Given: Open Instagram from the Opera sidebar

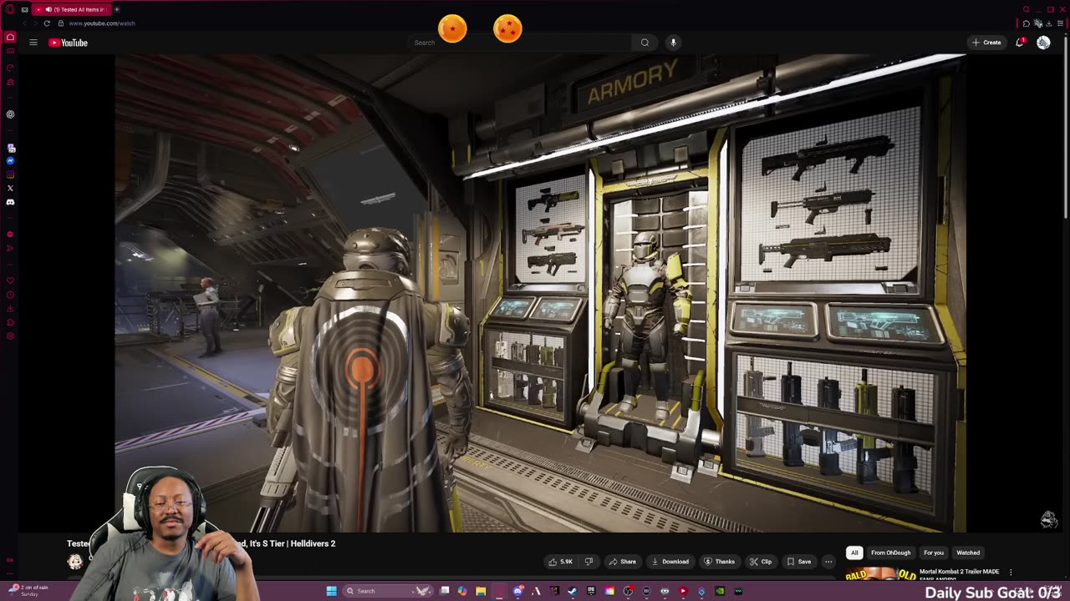Looking at the screenshot, I should [x=10, y=174].
